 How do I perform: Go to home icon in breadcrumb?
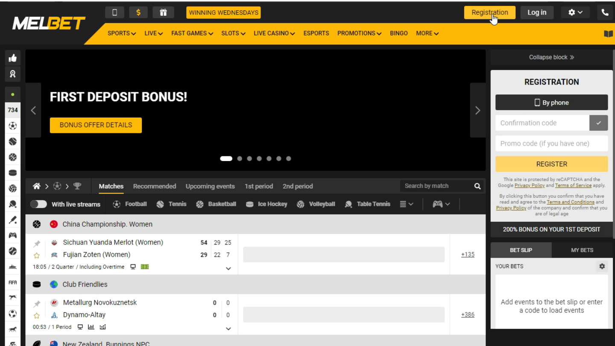[37, 186]
